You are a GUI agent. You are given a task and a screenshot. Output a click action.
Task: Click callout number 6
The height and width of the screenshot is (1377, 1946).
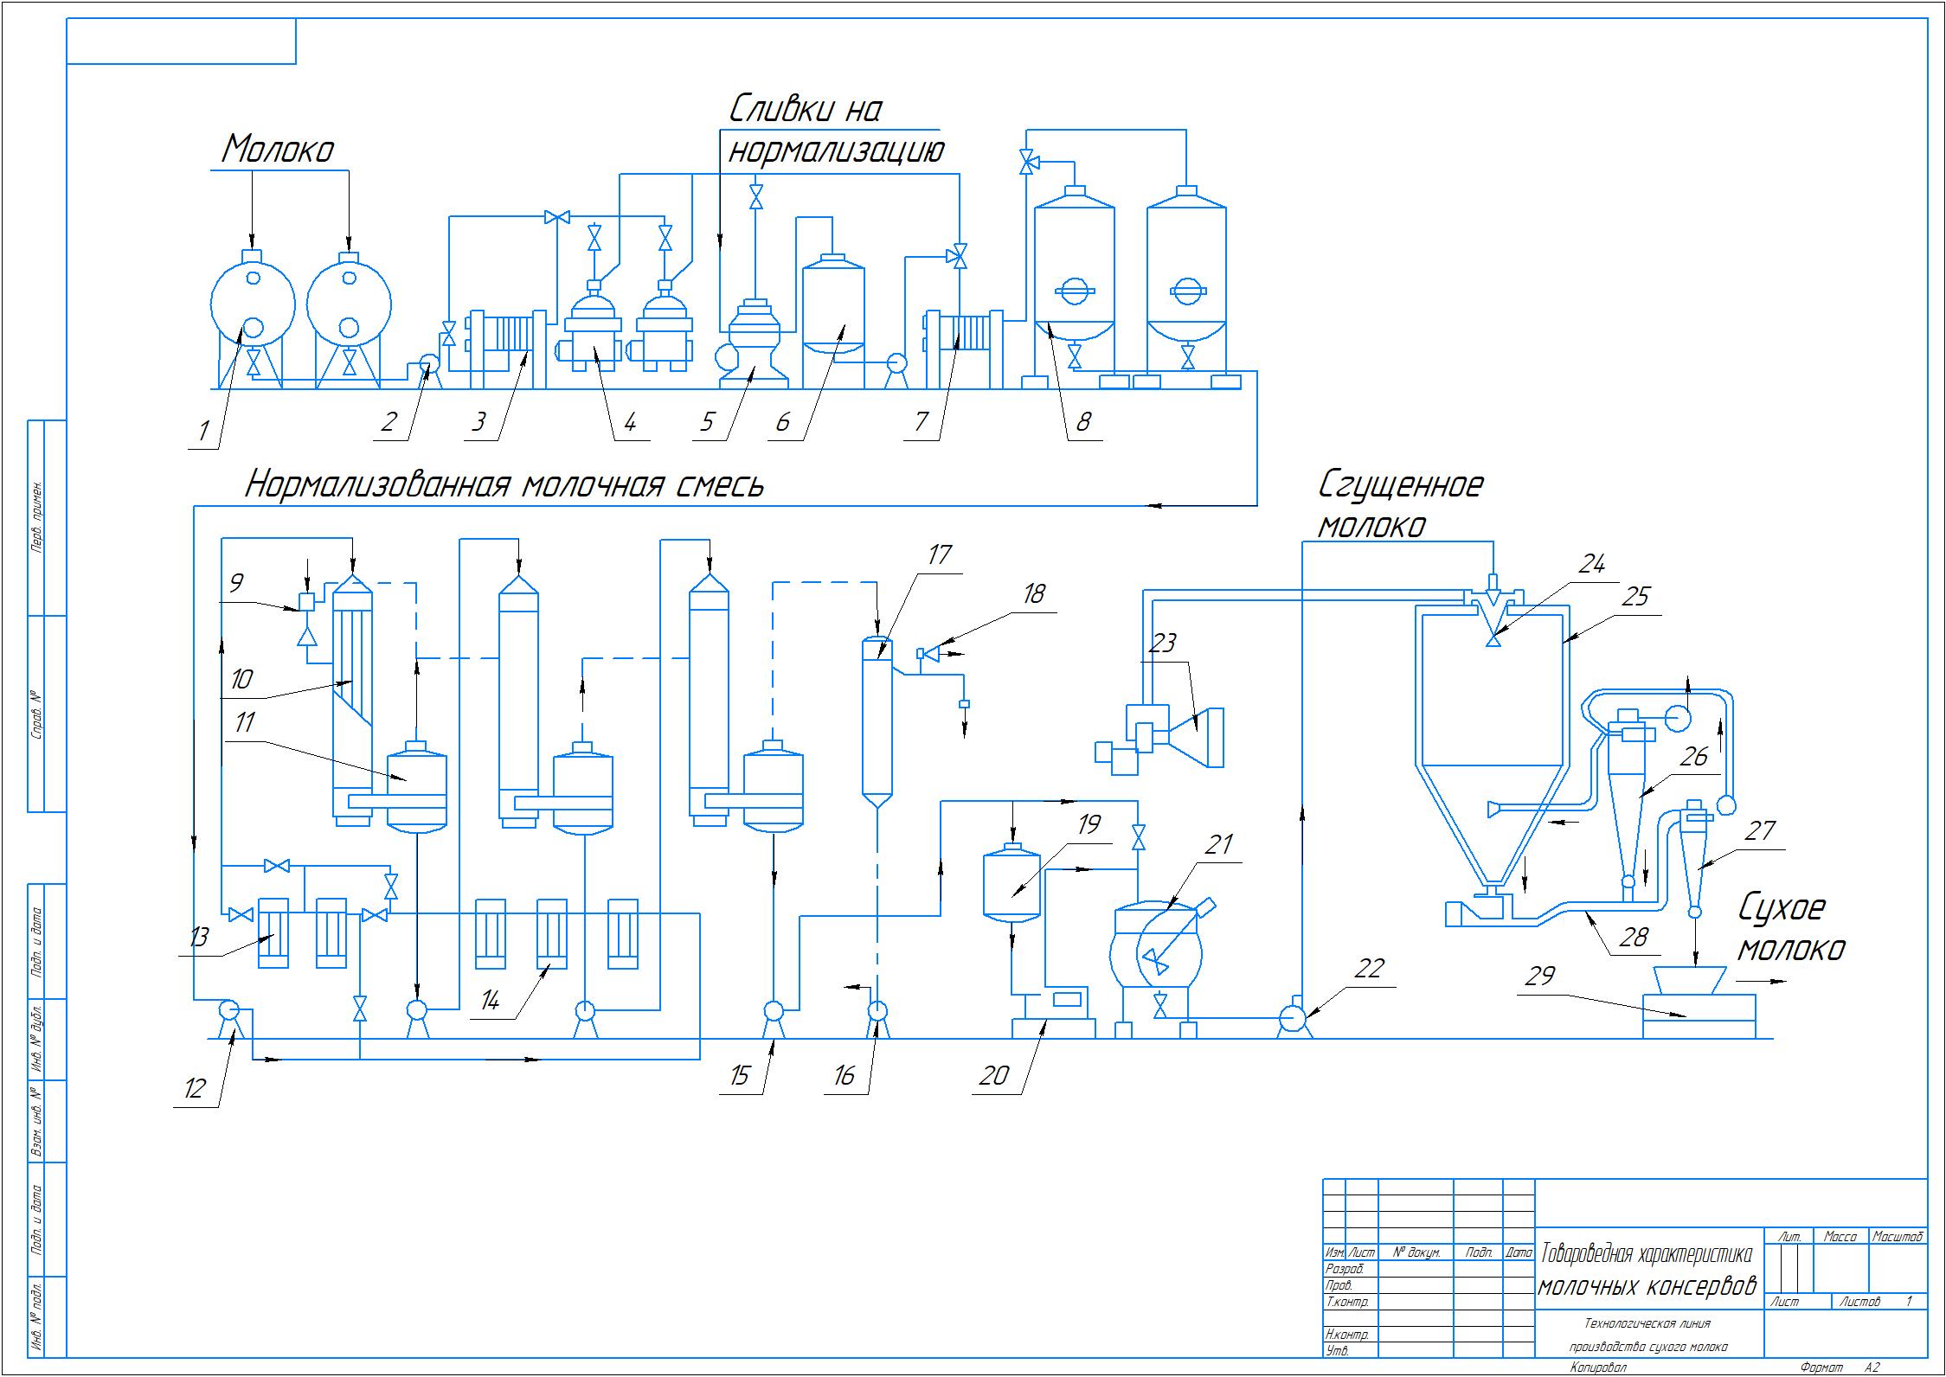pos(783,422)
